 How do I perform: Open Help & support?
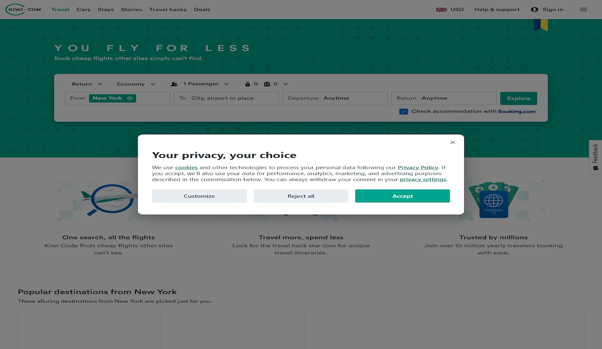click(497, 9)
